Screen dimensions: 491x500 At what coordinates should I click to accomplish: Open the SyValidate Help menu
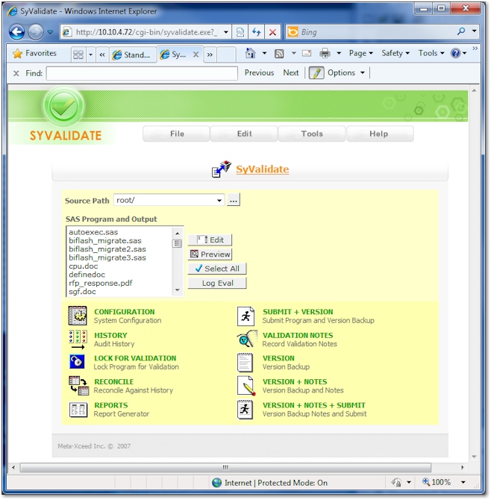[x=379, y=134]
